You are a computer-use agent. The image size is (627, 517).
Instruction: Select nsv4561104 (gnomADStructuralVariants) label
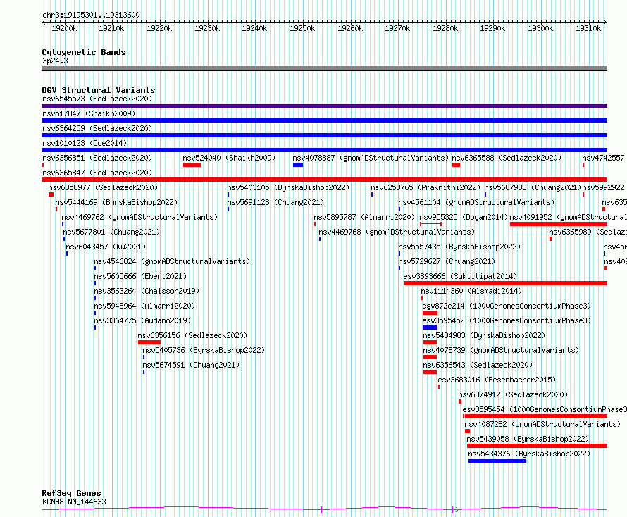coord(476,202)
